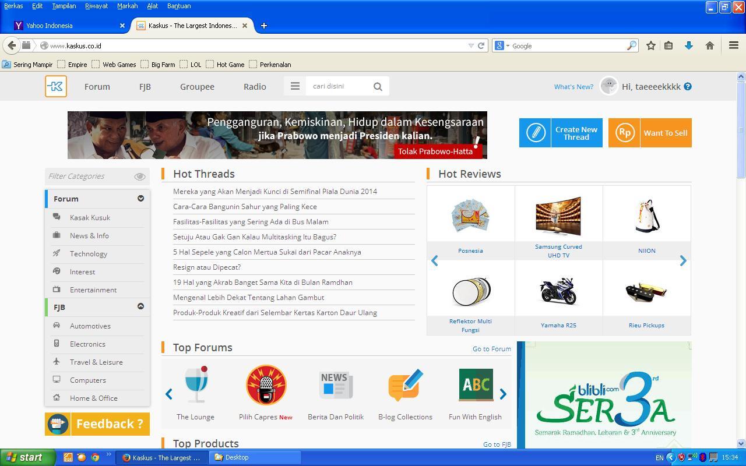The height and width of the screenshot is (466, 746).
Task: Click the pencil icon of Create New Thread
Action: [535, 133]
